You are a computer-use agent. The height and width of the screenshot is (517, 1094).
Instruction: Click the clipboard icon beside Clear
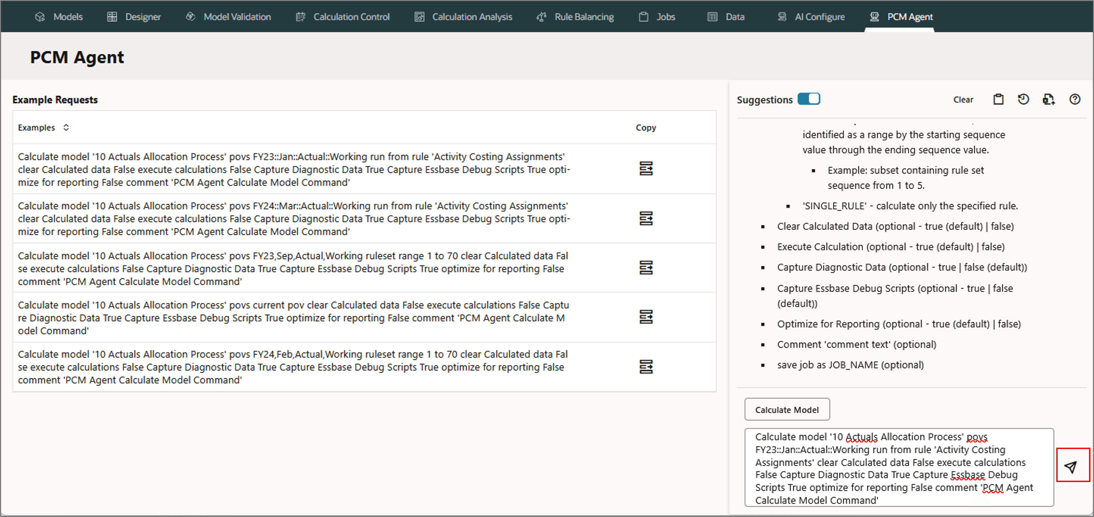[998, 99]
